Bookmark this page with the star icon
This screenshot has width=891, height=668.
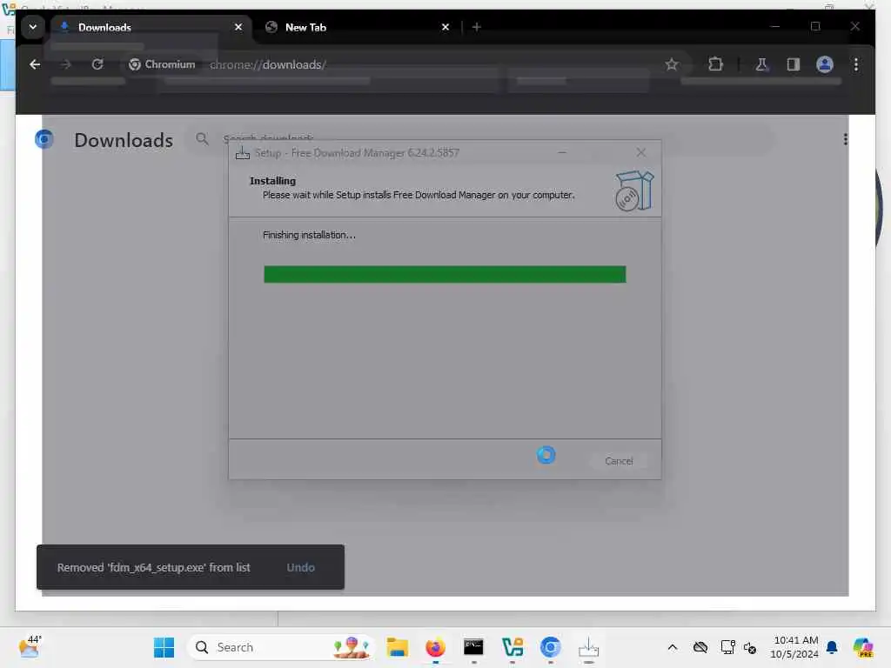coord(672,64)
